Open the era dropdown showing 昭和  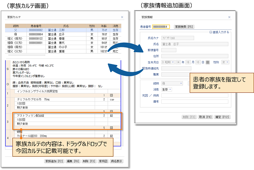click(x=173, y=62)
